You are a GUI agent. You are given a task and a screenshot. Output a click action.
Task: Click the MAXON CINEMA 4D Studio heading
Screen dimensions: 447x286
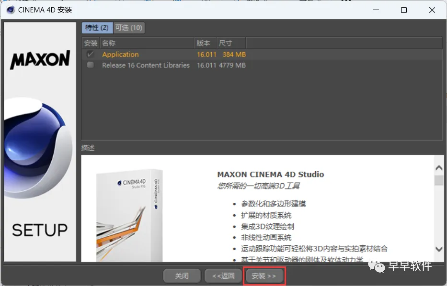tap(271, 174)
